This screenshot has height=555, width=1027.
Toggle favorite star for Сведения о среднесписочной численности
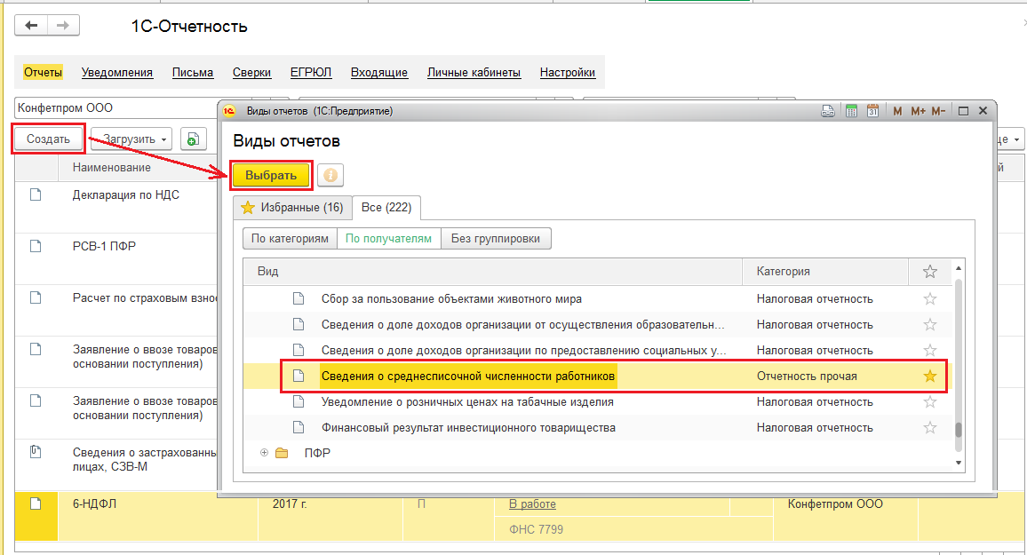tap(930, 376)
